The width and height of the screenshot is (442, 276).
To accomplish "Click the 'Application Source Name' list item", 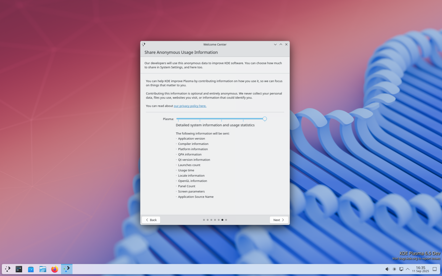I will [196, 197].
